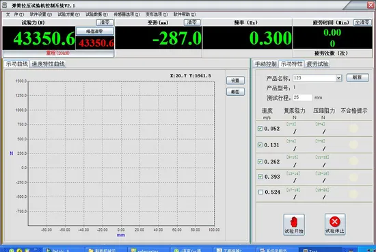Image resolution: width=376 pixels, height=252 pixels.
Task: Switch to the 速度特性曲线 tab
Action: coord(49,64)
